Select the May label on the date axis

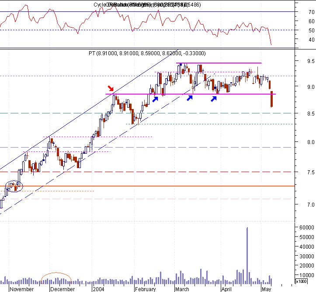tap(267, 289)
